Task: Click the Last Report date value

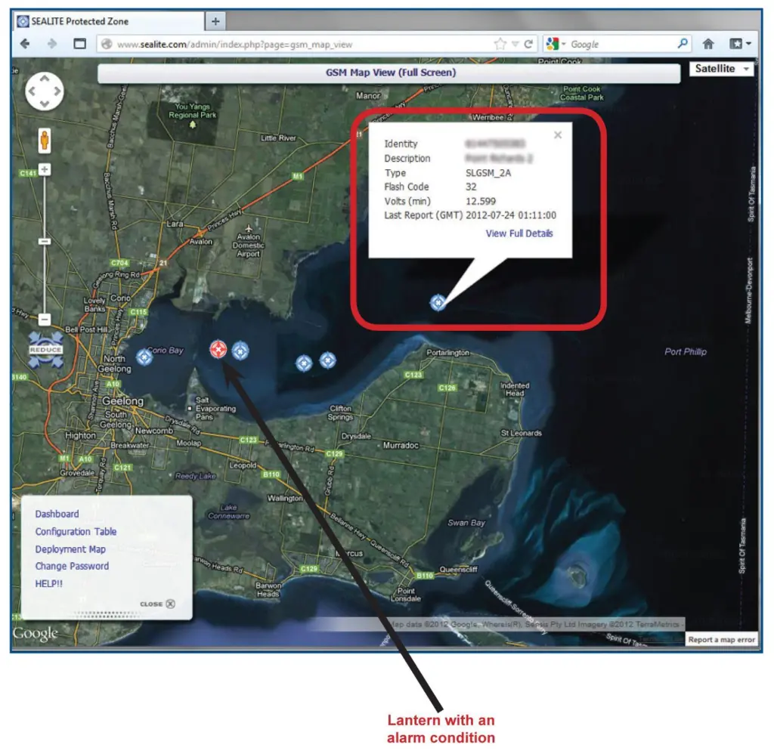Action: [x=511, y=215]
